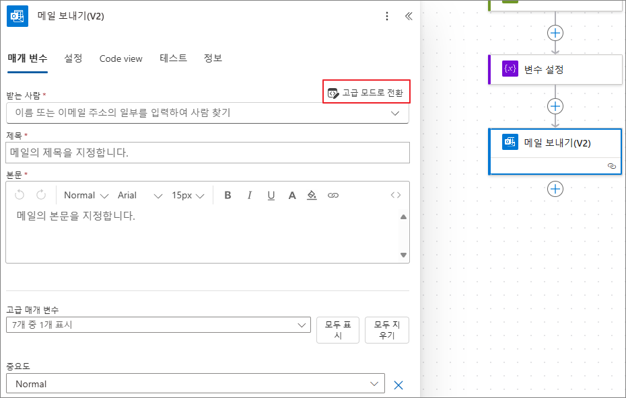
Task: Click the 받는 사람 recipient input field
Action: click(207, 113)
